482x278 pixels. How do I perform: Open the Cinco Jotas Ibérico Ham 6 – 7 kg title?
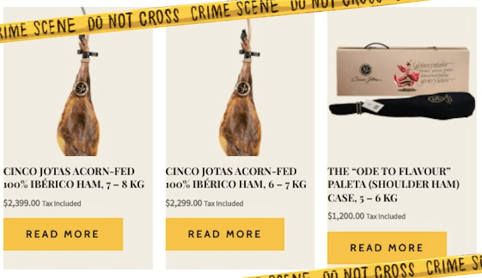point(236,178)
